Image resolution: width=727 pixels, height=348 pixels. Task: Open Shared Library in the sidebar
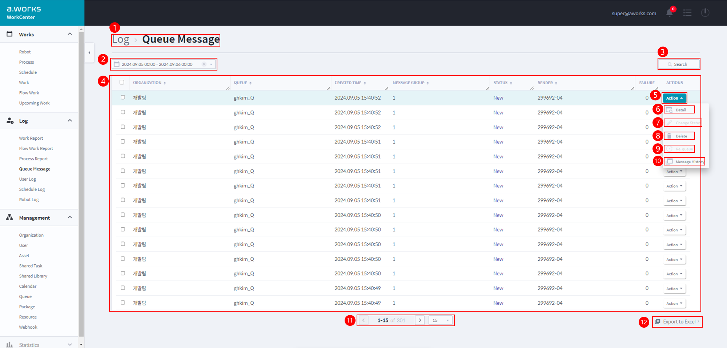[x=33, y=276]
